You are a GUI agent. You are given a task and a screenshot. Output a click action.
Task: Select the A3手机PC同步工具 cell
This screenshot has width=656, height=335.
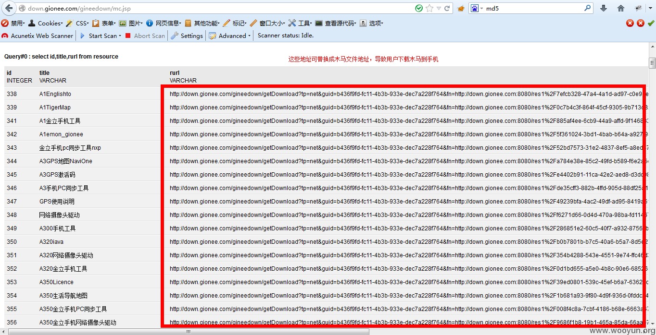(x=64, y=188)
